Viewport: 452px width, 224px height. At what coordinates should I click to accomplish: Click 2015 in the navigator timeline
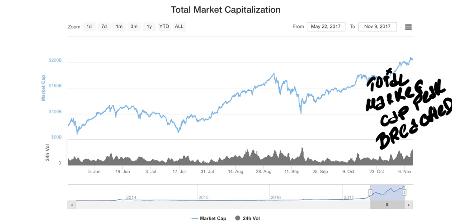click(203, 197)
